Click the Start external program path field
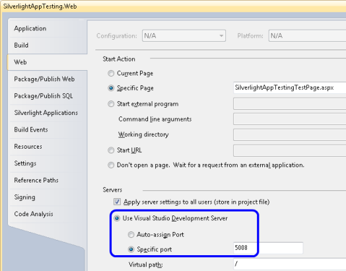Viewport: 346px width, 271px height. (x=289, y=104)
